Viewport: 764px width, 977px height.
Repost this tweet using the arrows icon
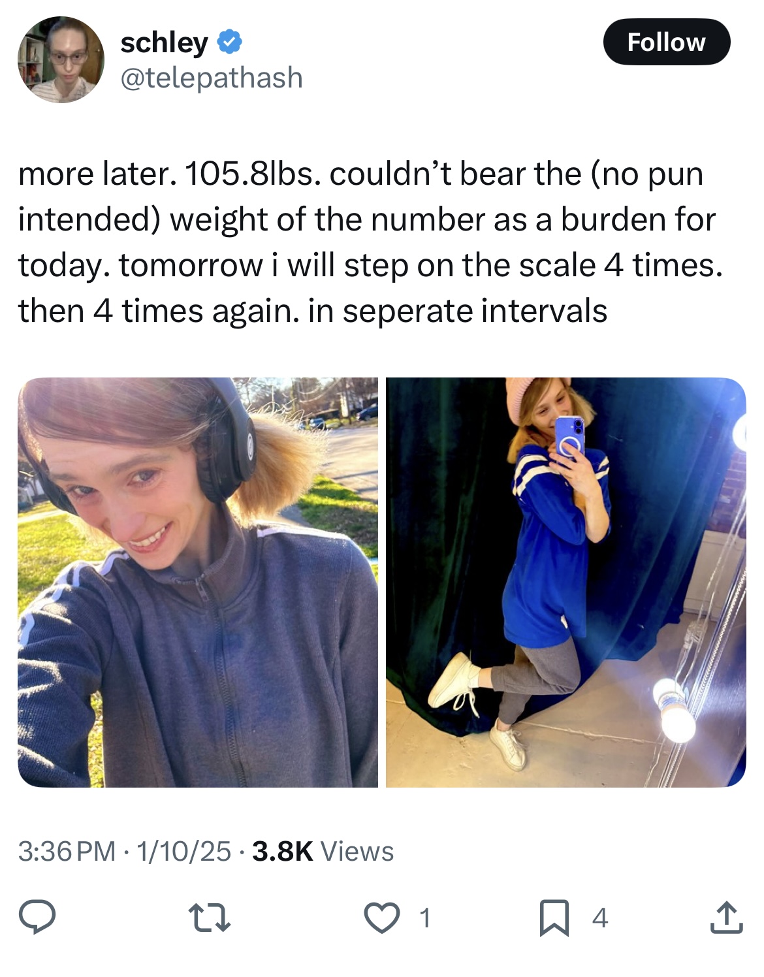click(x=209, y=918)
